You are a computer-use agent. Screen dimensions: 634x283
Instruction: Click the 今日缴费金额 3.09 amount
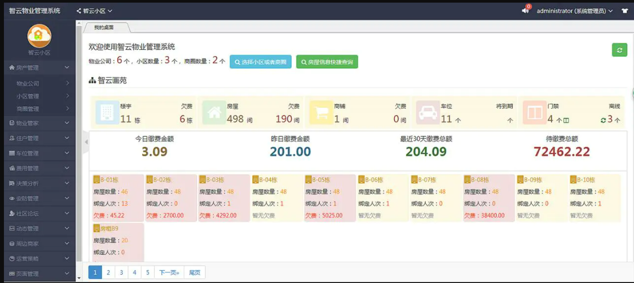coord(155,152)
